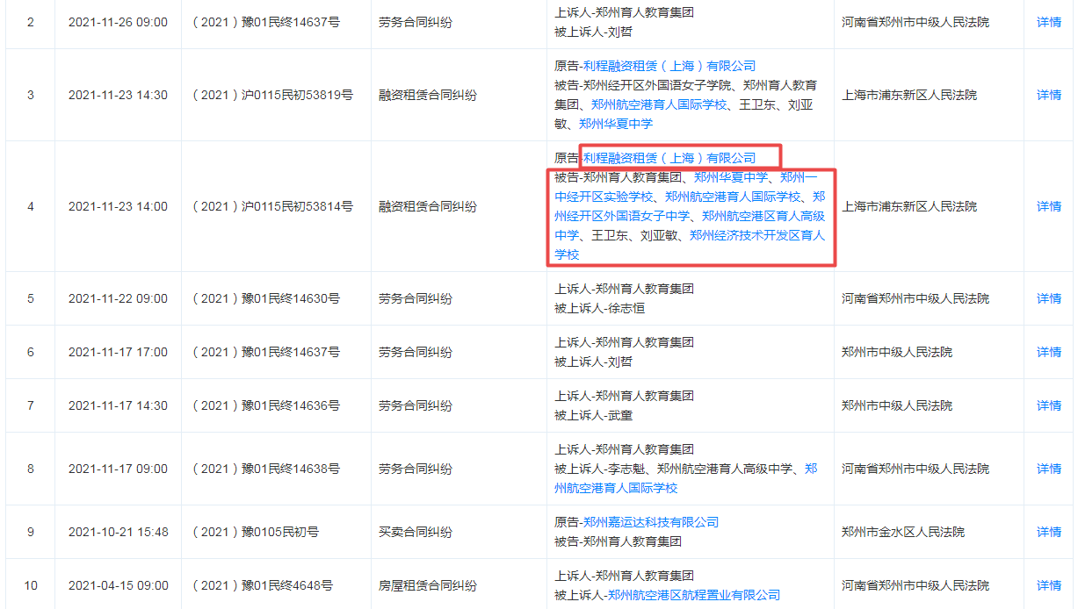
Task: Select date cell 2021-10-21 15:48
Action: pyautogui.click(x=118, y=532)
